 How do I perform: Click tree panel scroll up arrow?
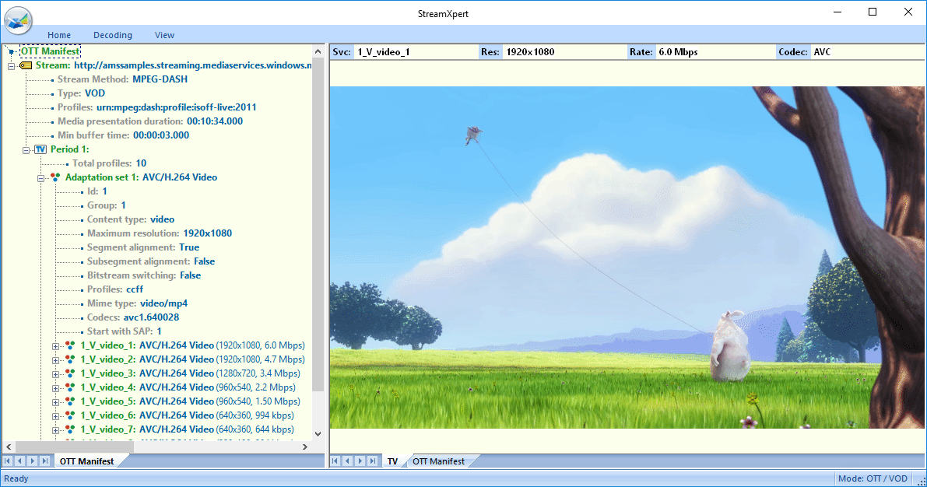(318, 51)
